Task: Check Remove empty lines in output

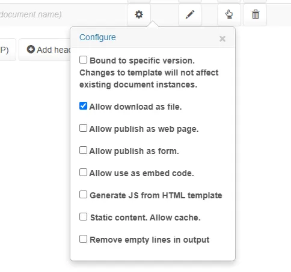Action: tap(83, 239)
